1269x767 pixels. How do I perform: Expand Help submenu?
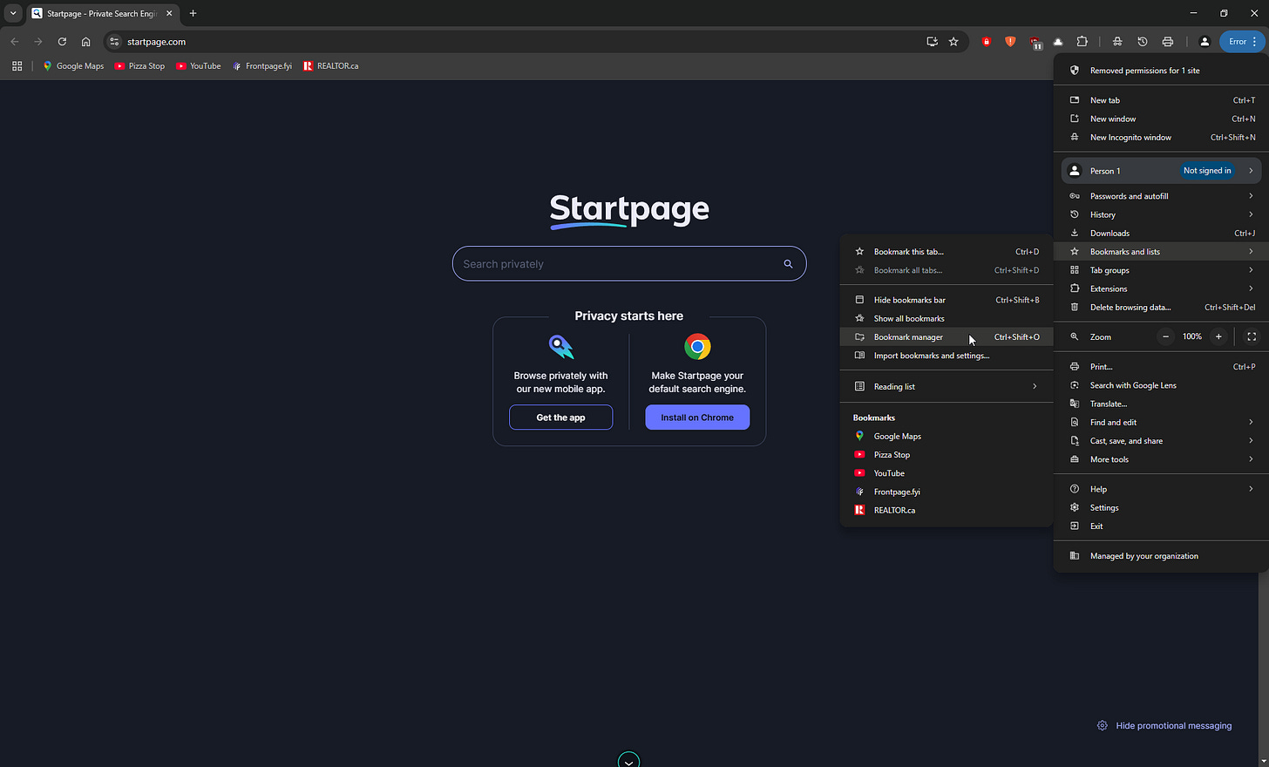tap(1162, 489)
